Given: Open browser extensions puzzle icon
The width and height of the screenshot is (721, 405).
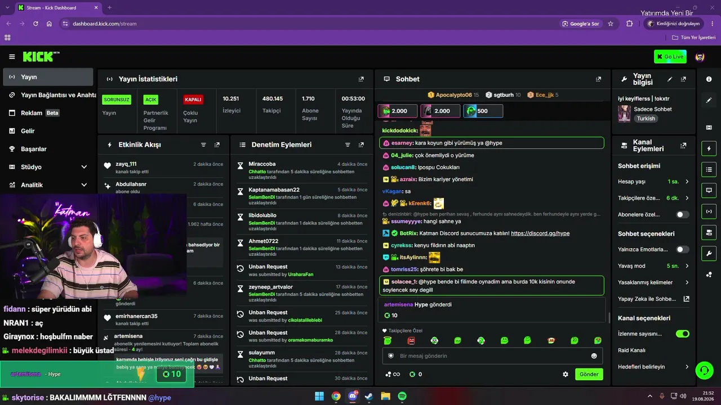Looking at the screenshot, I should [630, 24].
